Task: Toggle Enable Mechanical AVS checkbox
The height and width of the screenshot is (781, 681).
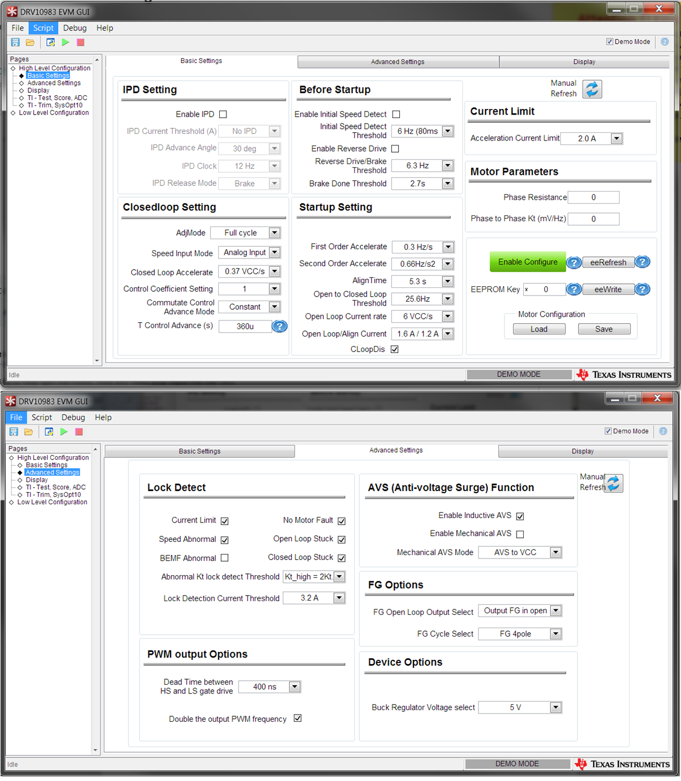Action: pos(520,534)
